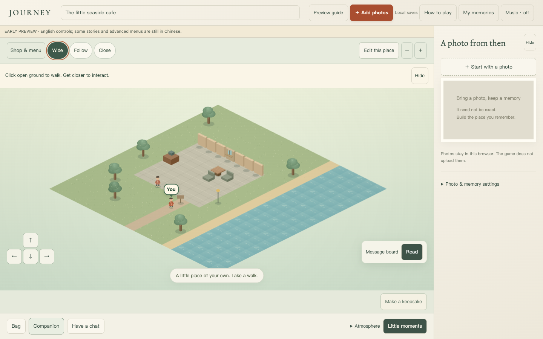Click Start with a photo
Screen dimensions: 543x339
488,67
